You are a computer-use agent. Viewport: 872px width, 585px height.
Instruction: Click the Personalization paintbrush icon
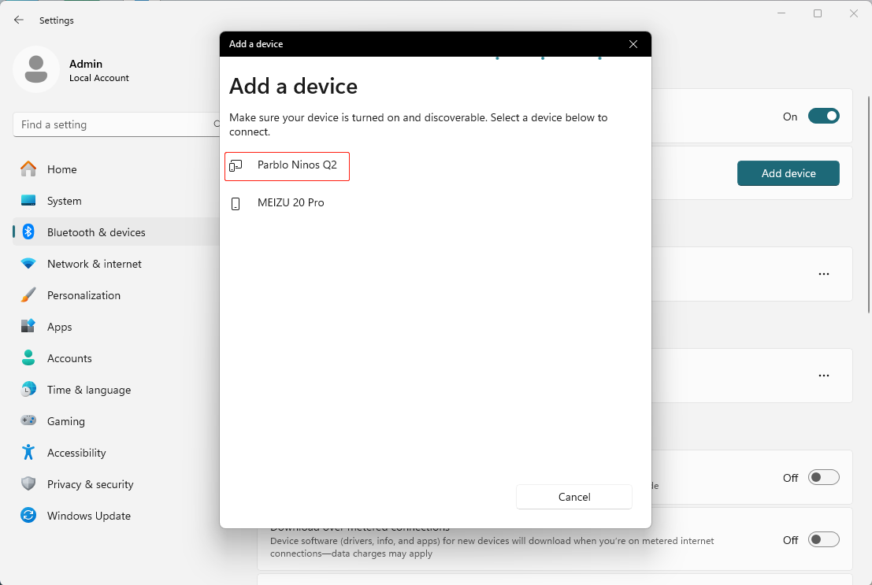click(x=28, y=294)
